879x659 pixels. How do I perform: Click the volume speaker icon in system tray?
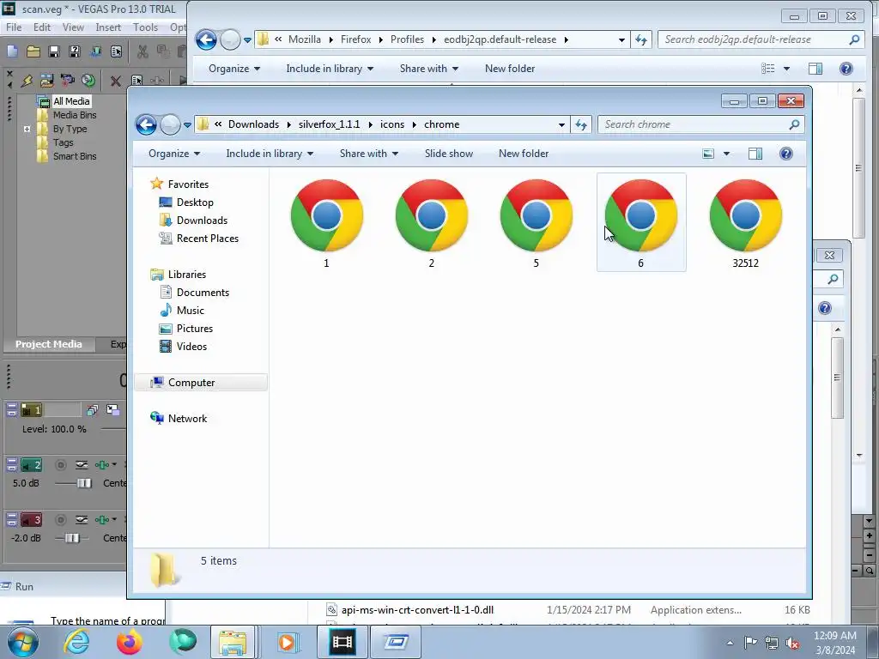point(792,643)
